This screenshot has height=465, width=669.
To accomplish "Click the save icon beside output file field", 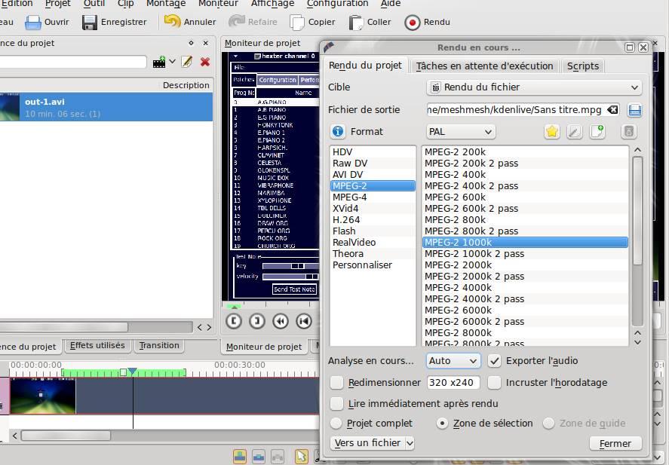I will pyautogui.click(x=634, y=110).
